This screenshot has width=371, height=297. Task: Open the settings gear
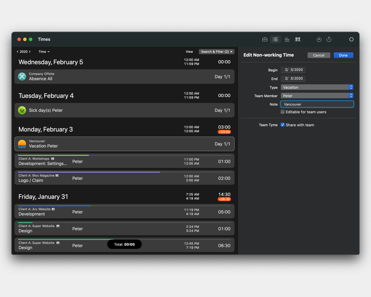pyautogui.click(x=351, y=39)
